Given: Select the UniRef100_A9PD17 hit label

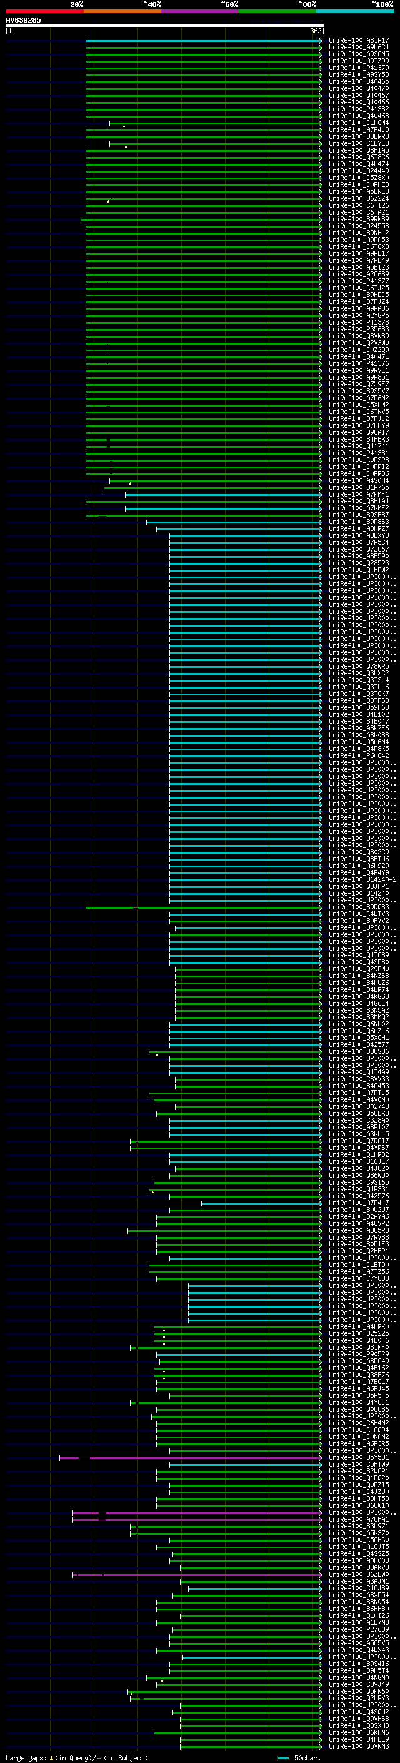Looking at the screenshot, I should (x=359, y=254).
